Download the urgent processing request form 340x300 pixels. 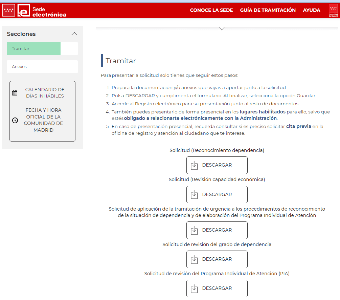pos(217,230)
